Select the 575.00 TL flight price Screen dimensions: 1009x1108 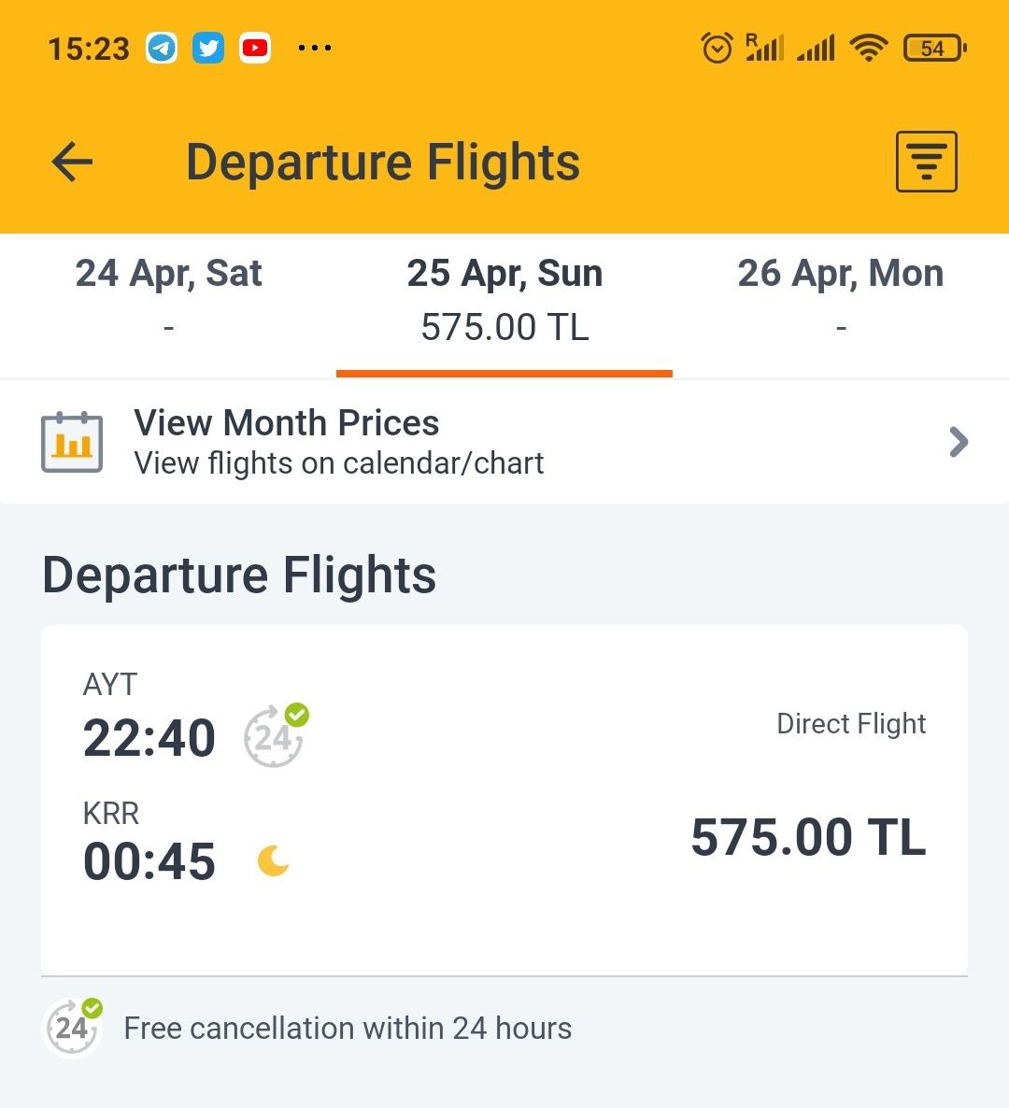point(808,837)
